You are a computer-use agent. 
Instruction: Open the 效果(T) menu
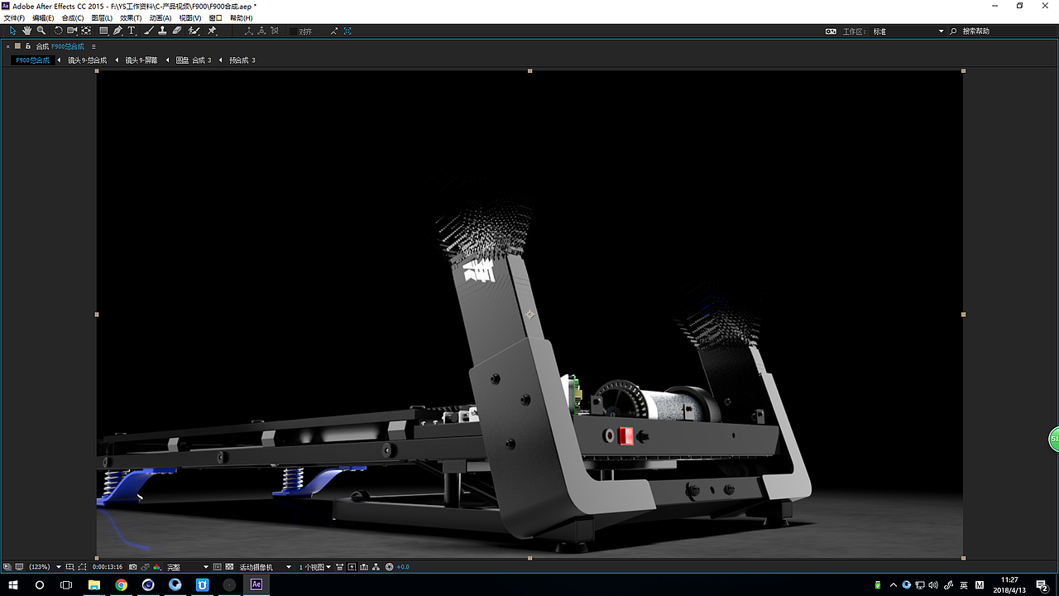click(131, 18)
